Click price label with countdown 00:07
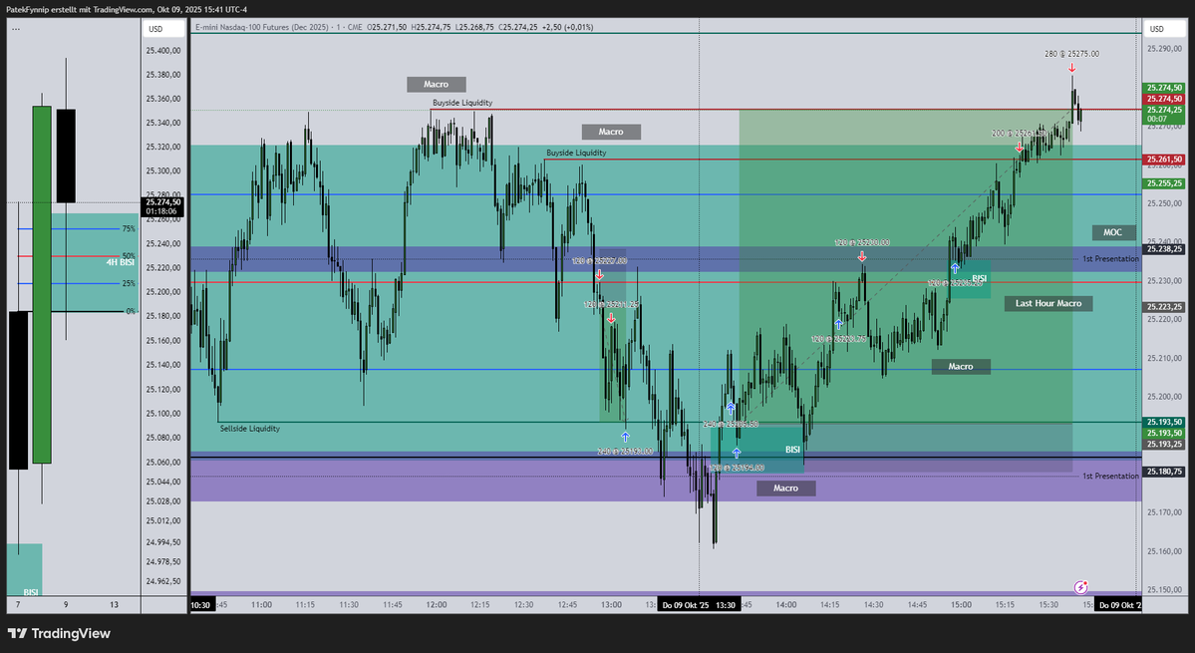Image resolution: width=1195 pixels, height=653 pixels. coord(1164,115)
